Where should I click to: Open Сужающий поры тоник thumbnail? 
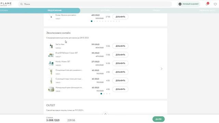pos(51,81)
